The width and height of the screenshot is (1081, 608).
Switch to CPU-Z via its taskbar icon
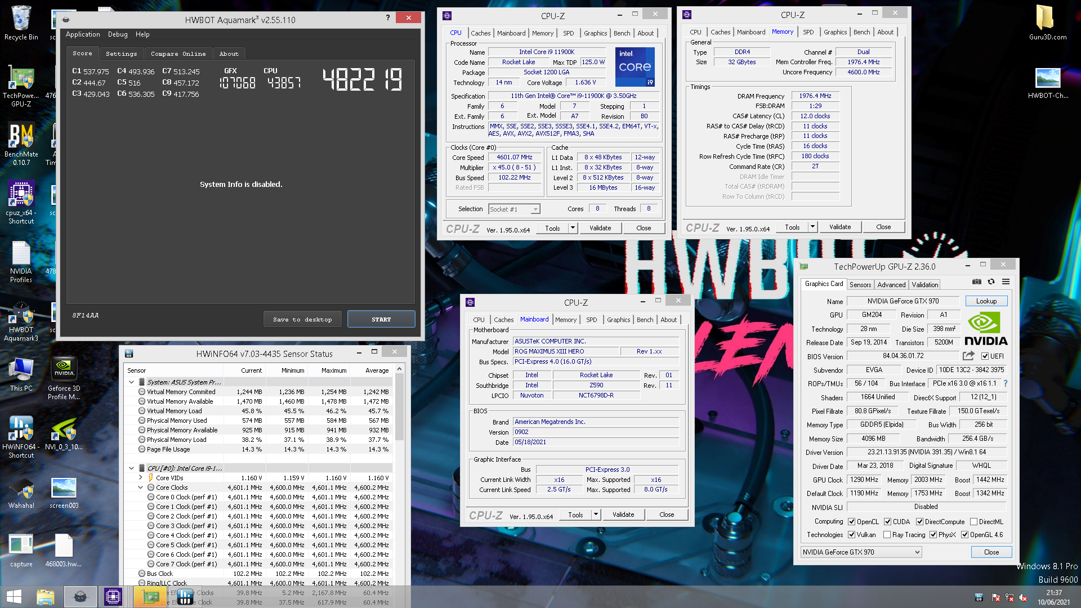tap(113, 597)
